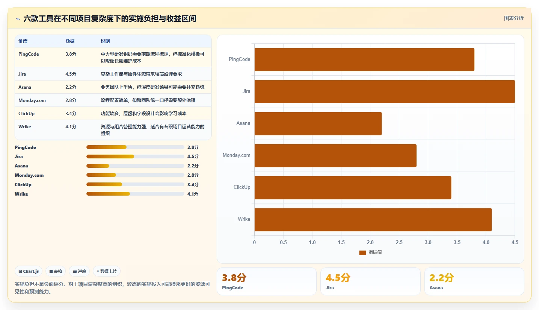The width and height of the screenshot is (539, 310).
Task: Click the 图表分析 label in header
Action: [513, 18]
